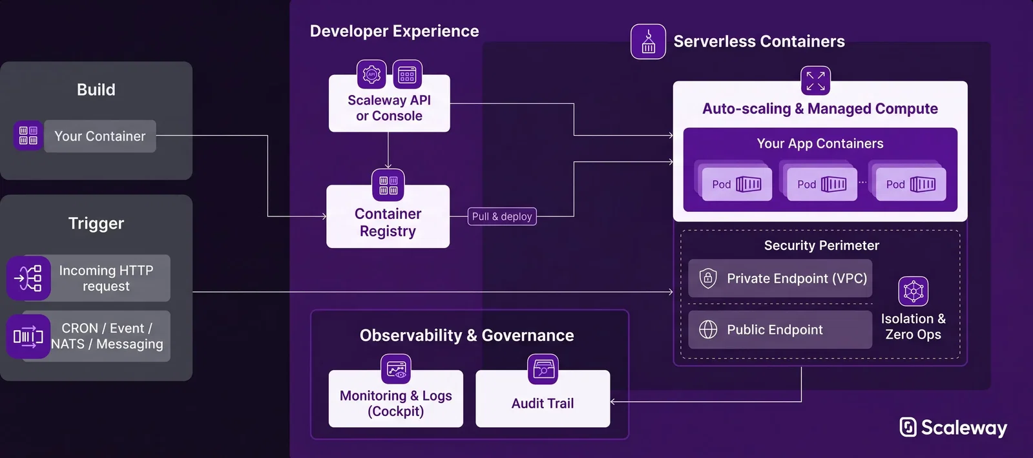Select the Monitoring & Logs (Cockpit) card
The height and width of the screenshot is (458, 1033).
tap(396, 399)
